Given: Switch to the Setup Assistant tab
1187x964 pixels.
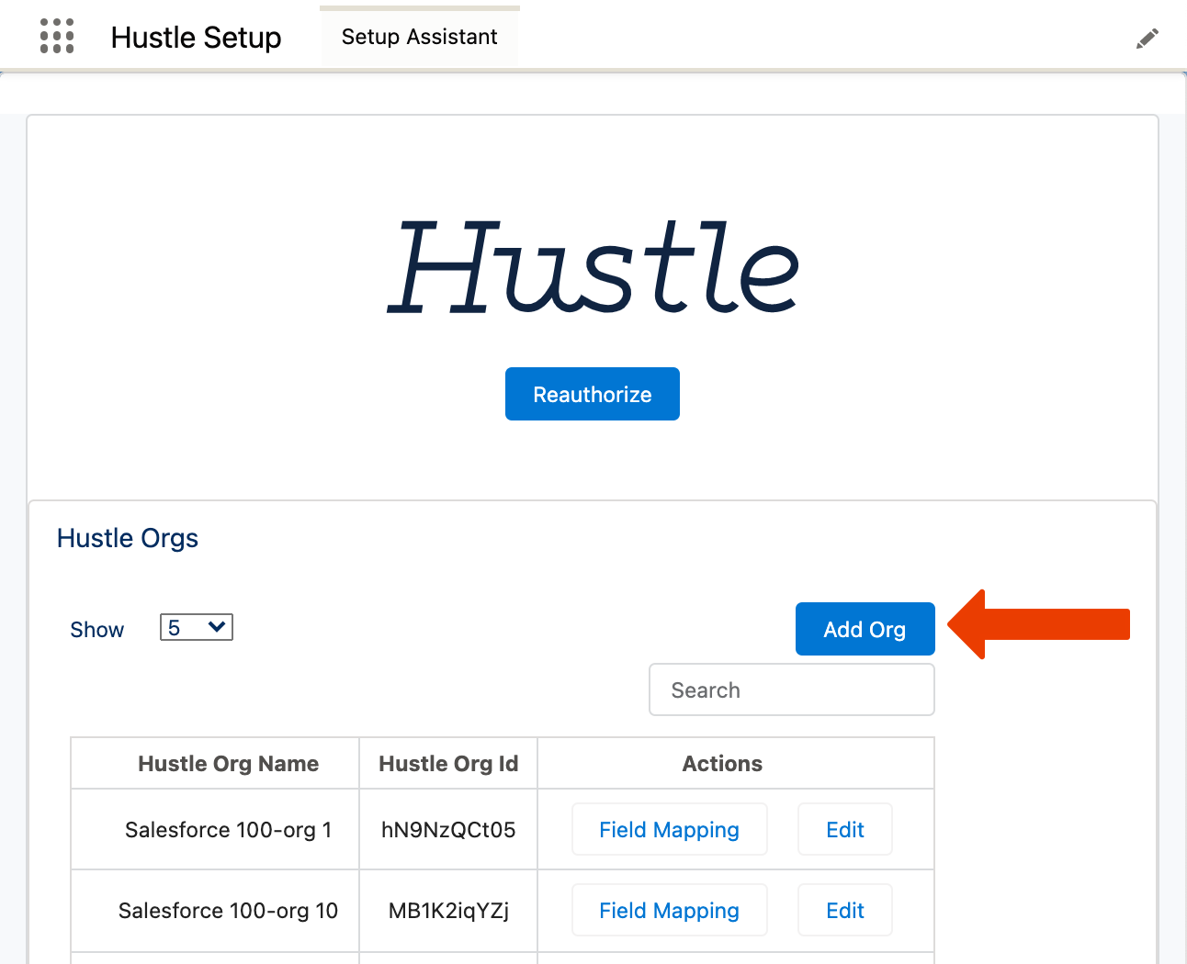Looking at the screenshot, I should (x=419, y=37).
